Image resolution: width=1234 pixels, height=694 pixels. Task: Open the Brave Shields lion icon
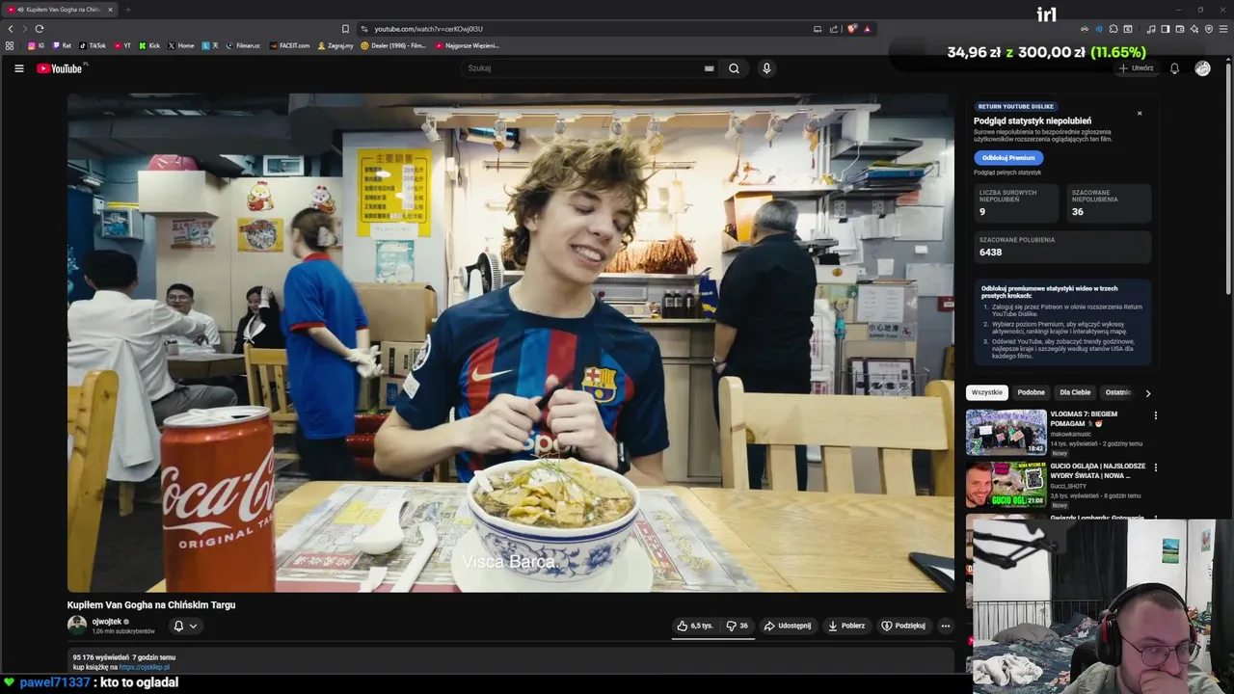tap(852, 29)
